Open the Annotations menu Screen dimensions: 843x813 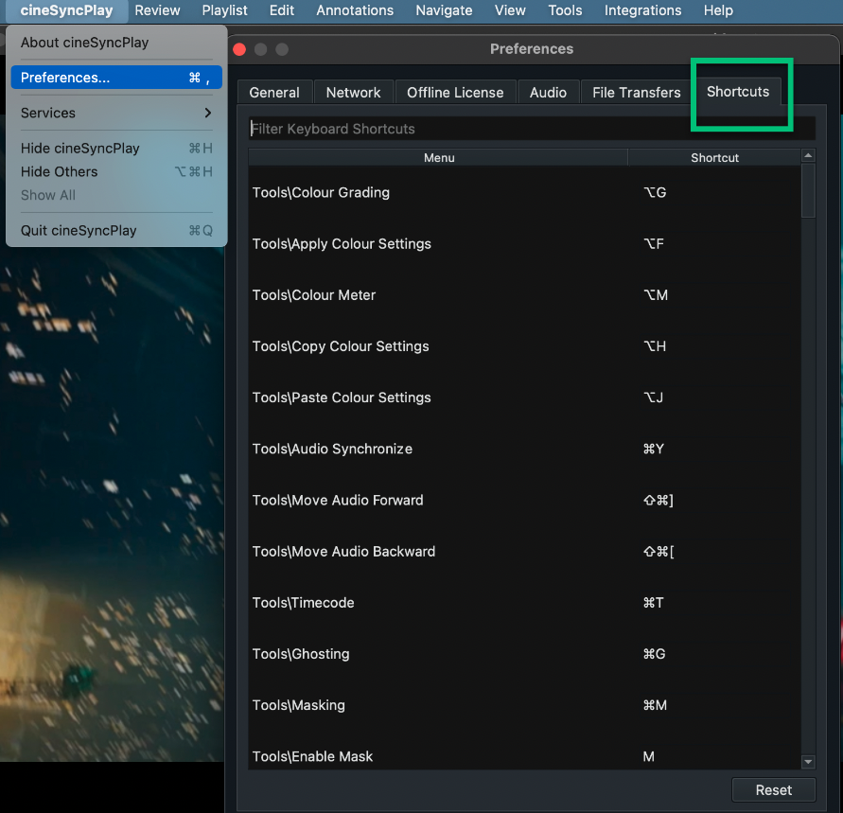pos(355,10)
